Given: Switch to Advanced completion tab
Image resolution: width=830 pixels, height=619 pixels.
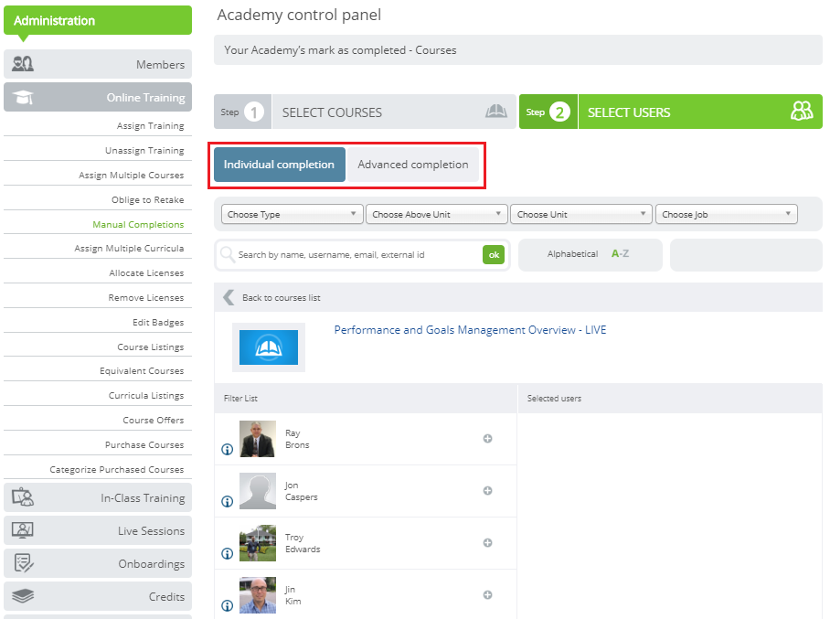Looking at the screenshot, I should (413, 165).
